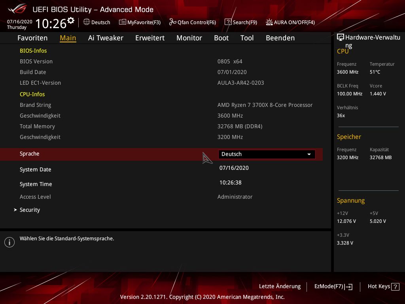405x304 pixels.
Task: Open MyFavorite(F3) menu
Action: point(140,22)
